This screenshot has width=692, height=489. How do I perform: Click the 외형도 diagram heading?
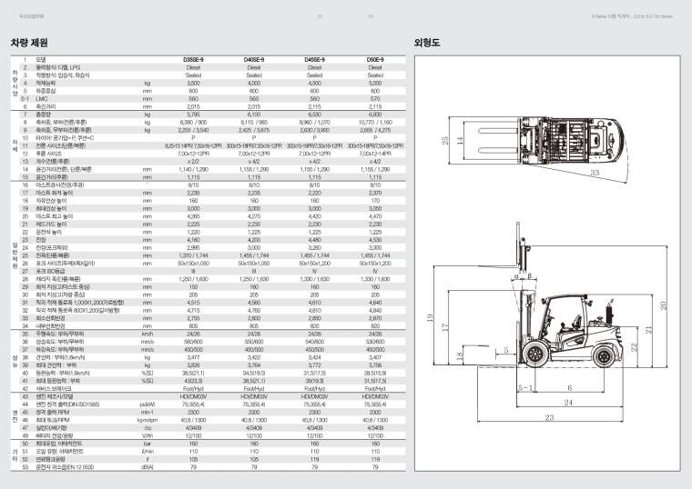tap(426, 42)
